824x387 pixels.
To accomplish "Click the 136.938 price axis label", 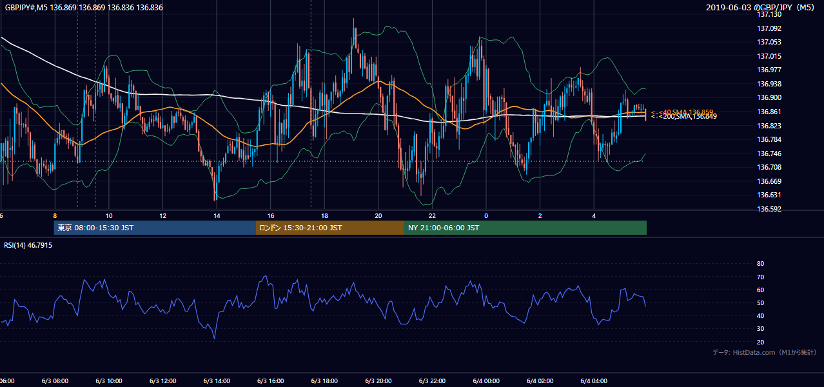I will click(x=769, y=84).
